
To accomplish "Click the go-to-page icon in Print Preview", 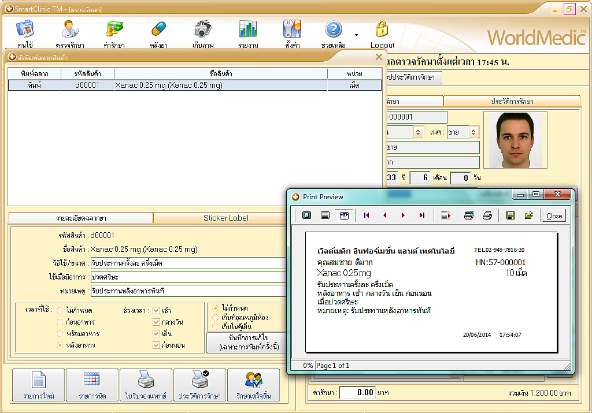I will pyautogui.click(x=446, y=215).
